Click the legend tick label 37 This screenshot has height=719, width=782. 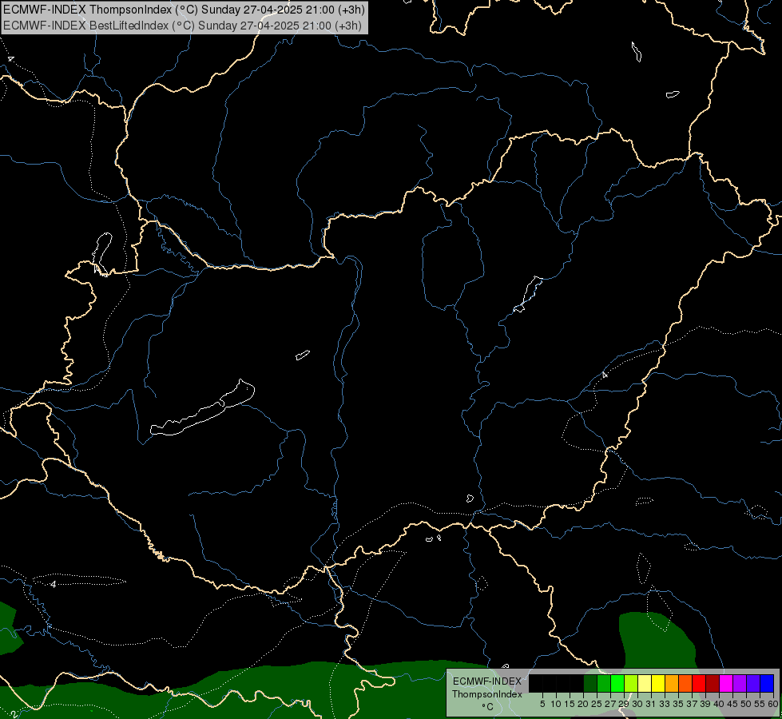pyautogui.click(x=692, y=704)
